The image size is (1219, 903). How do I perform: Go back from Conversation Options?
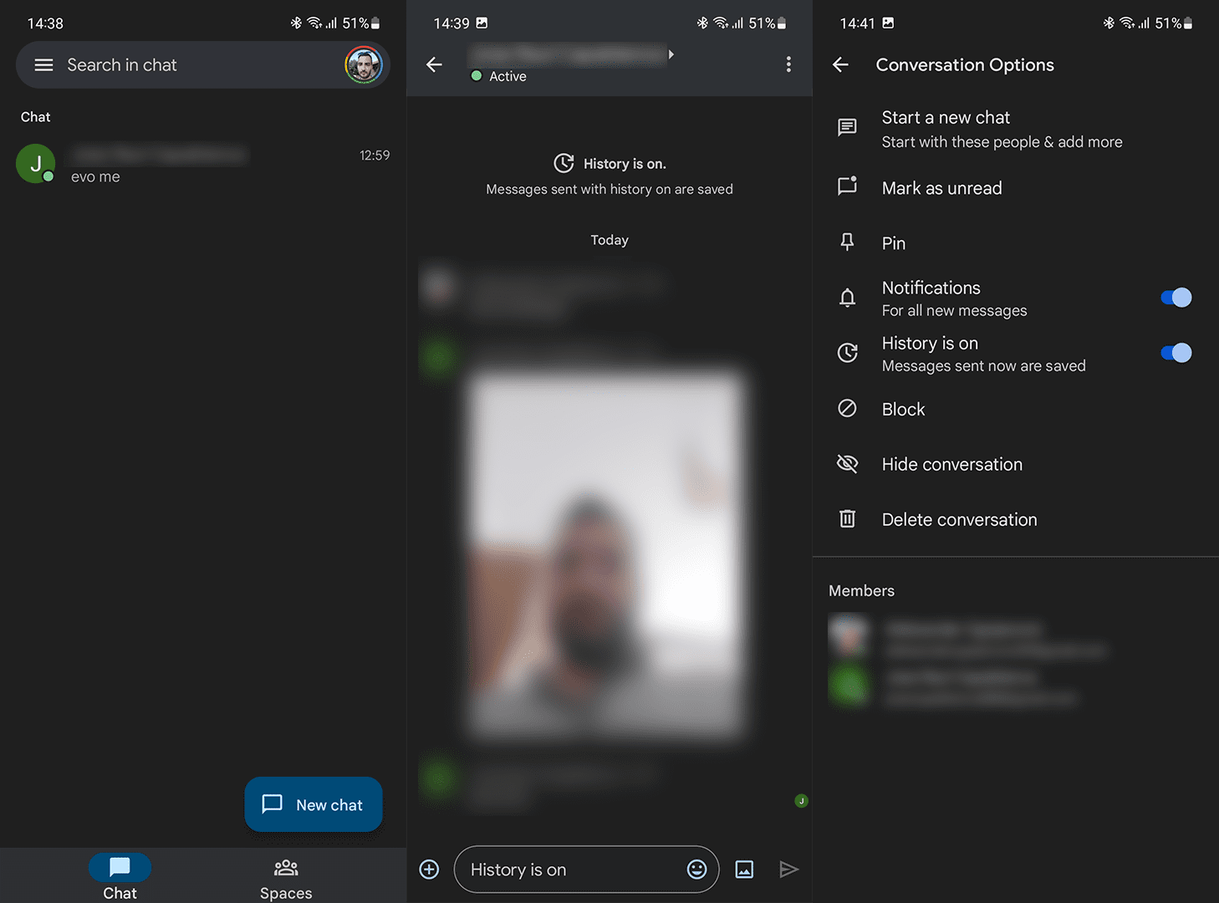pyautogui.click(x=840, y=64)
